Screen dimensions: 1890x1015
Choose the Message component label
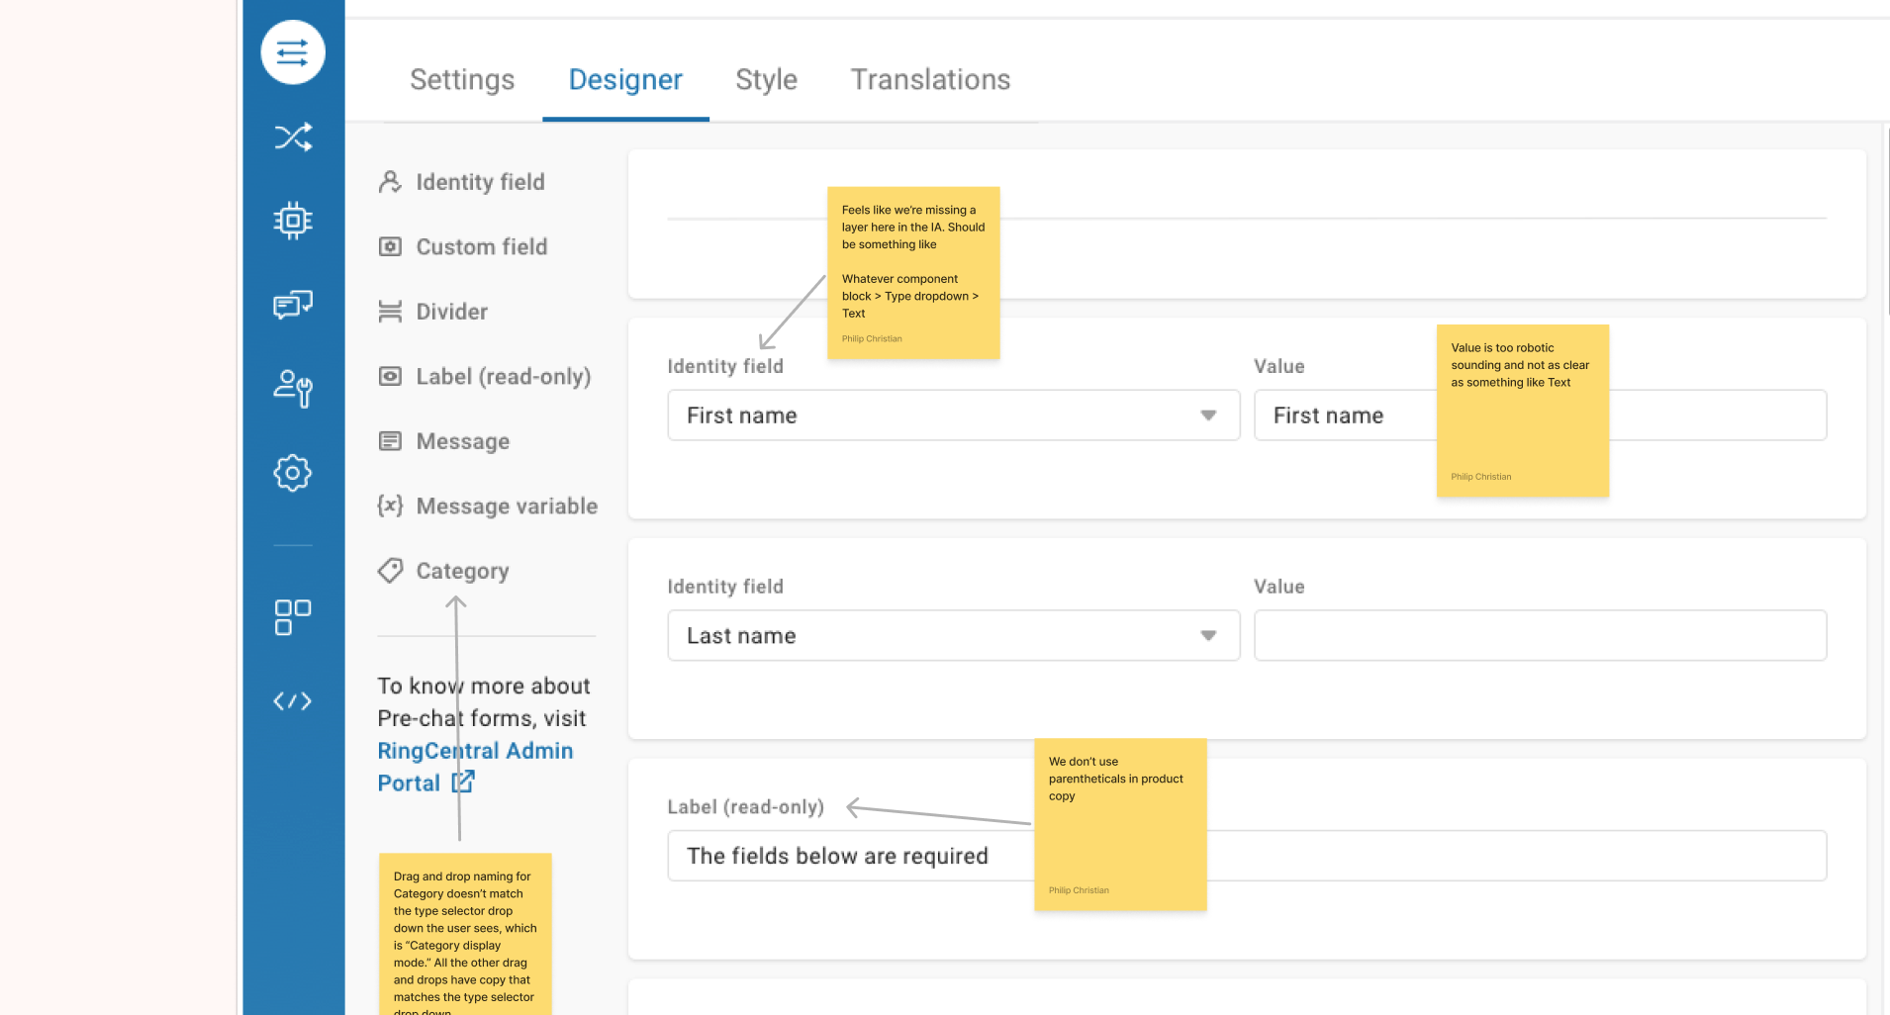(x=463, y=441)
